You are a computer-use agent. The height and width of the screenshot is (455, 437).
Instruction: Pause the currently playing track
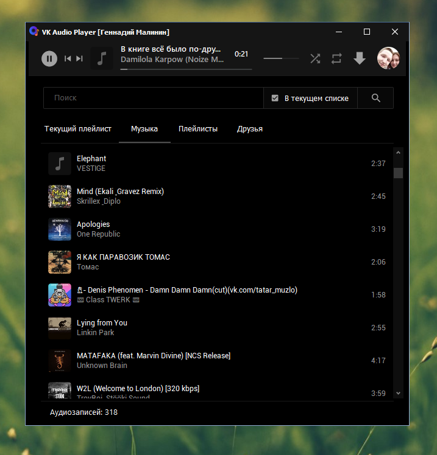pos(49,58)
